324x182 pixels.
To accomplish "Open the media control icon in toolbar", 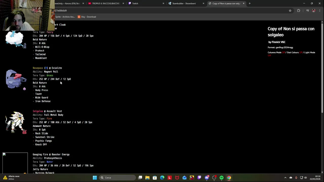I will (308, 11).
